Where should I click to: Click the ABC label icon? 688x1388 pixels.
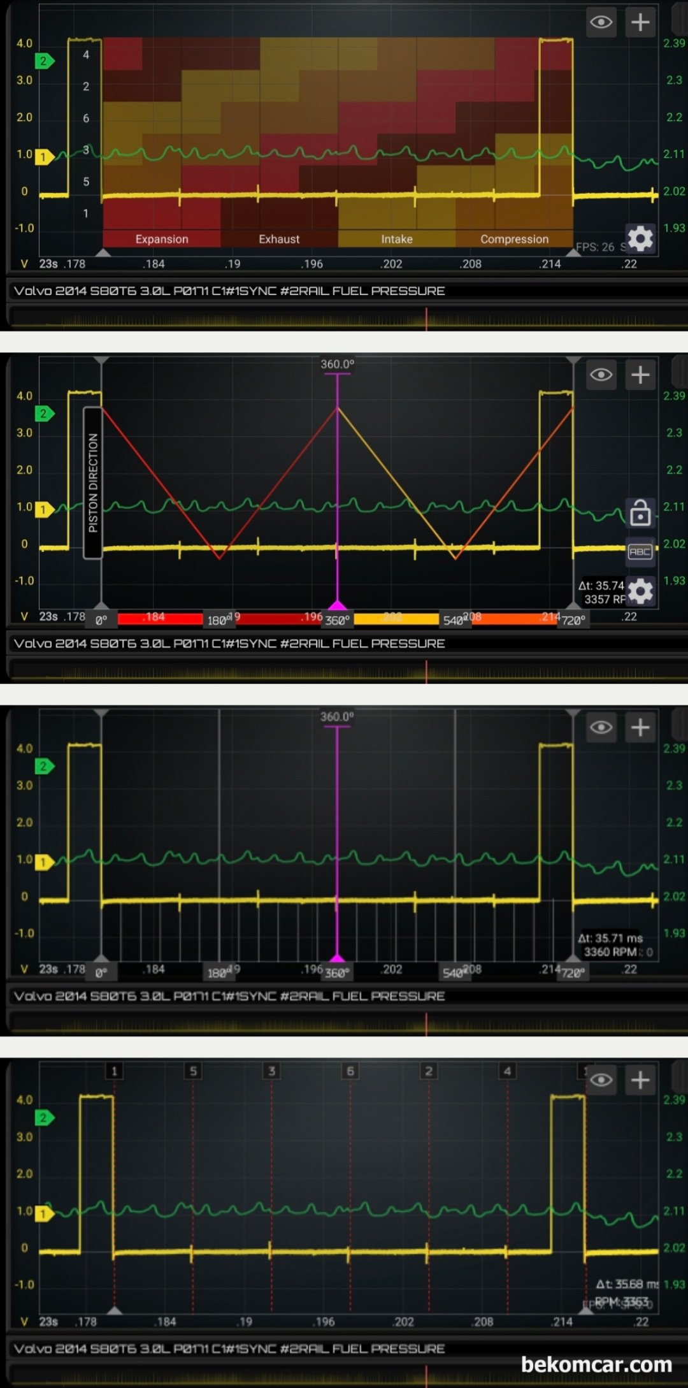[x=640, y=552]
